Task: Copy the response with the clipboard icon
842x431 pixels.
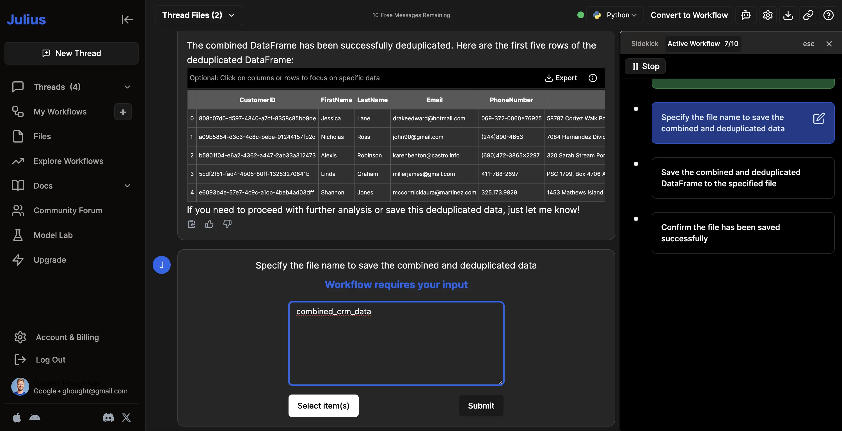Action: pos(191,224)
